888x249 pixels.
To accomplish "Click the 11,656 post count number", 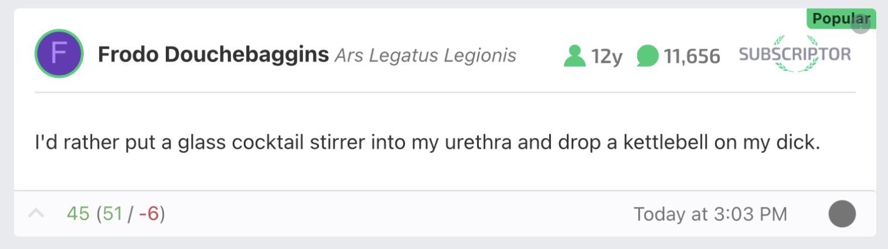I will [x=692, y=57].
